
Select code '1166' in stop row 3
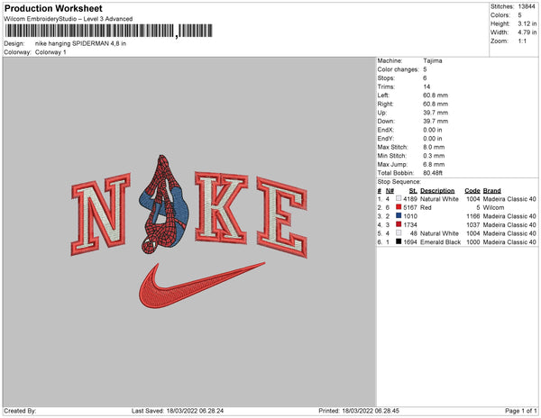pos(473,216)
